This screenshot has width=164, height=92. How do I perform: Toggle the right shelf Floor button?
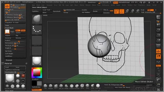[x=158, y=51]
